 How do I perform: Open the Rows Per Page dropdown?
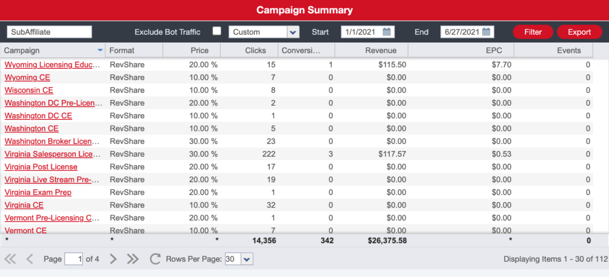(x=247, y=259)
